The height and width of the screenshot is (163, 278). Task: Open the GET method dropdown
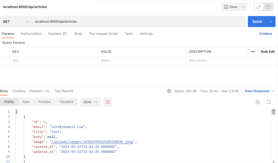pyautogui.click(x=16, y=22)
